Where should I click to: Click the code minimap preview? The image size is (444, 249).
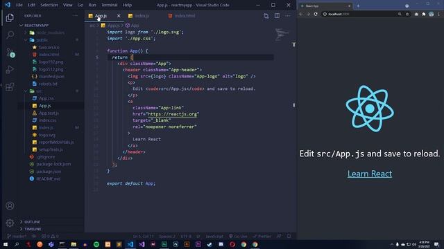click(282, 35)
